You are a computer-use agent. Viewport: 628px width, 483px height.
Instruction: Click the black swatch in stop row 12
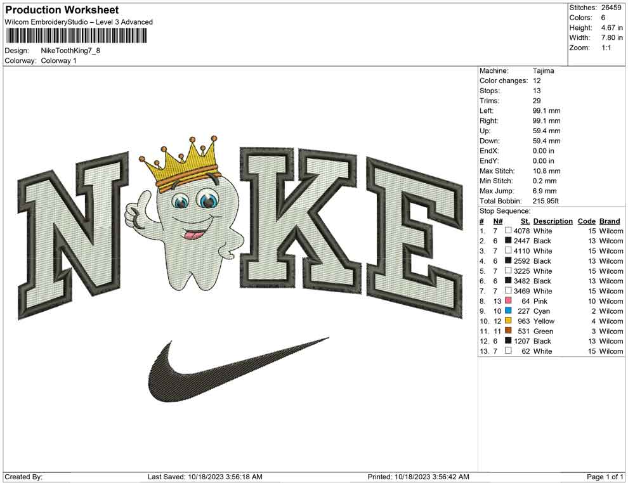pyautogui.click(x=508, y=340)
